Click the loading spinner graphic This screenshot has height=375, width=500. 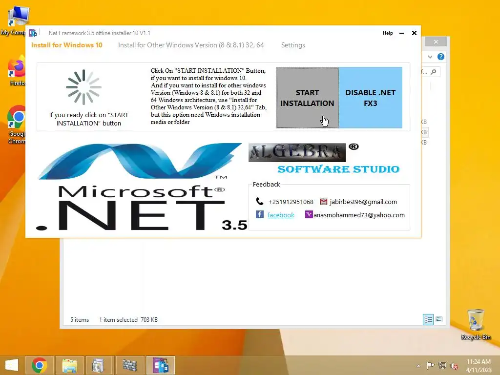[84, 87]
